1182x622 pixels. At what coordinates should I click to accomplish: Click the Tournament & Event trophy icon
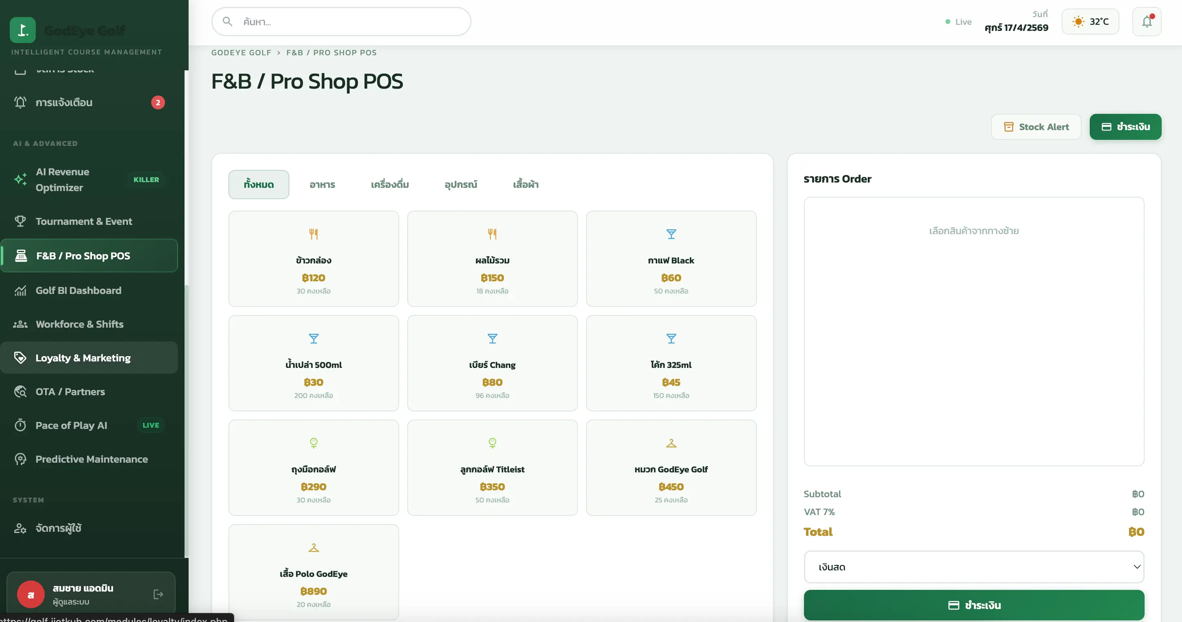[20, 221]
